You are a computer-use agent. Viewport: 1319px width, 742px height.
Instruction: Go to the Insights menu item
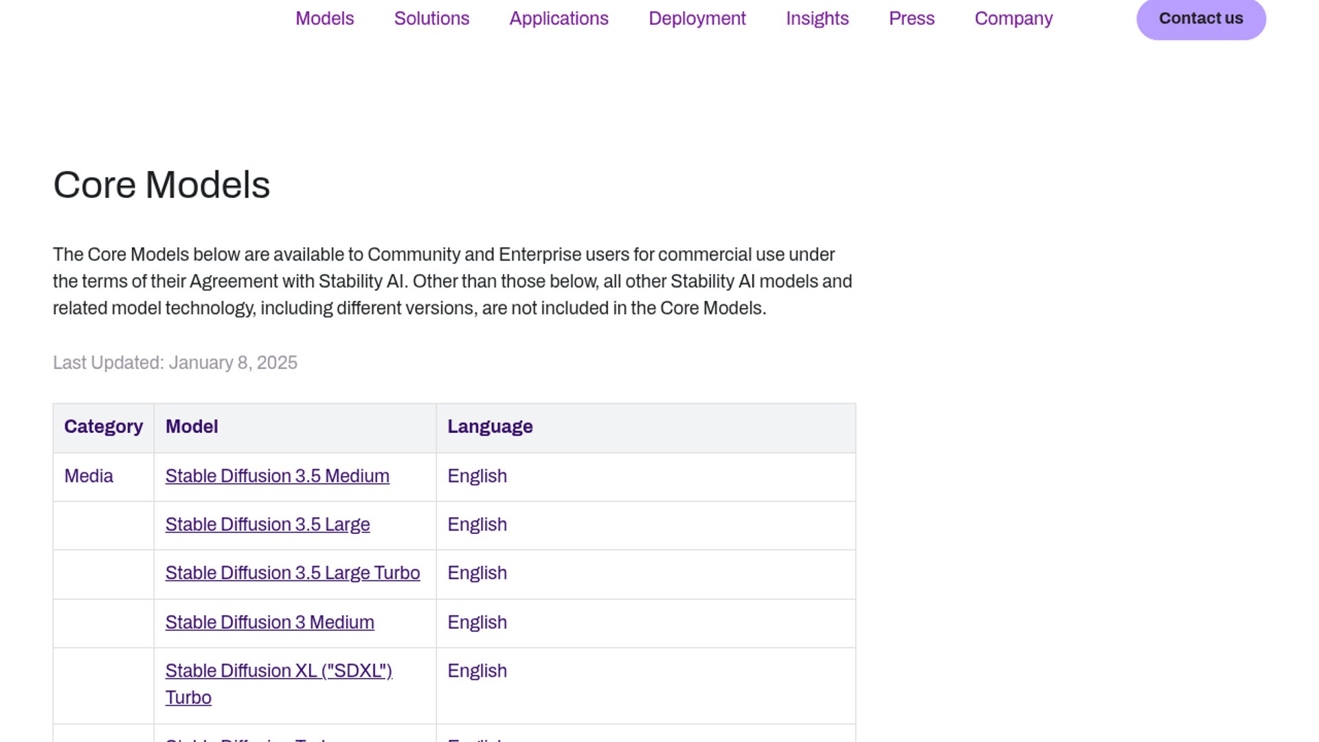(x=817, y=19)
